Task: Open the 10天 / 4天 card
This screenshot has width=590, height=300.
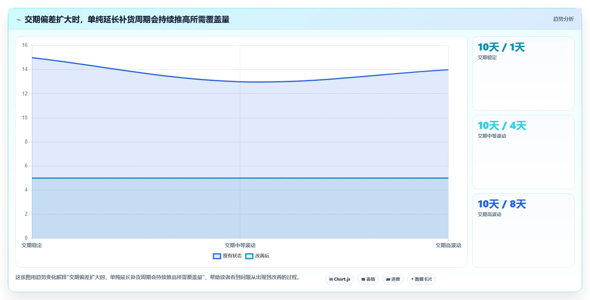Action: point(523,152)
